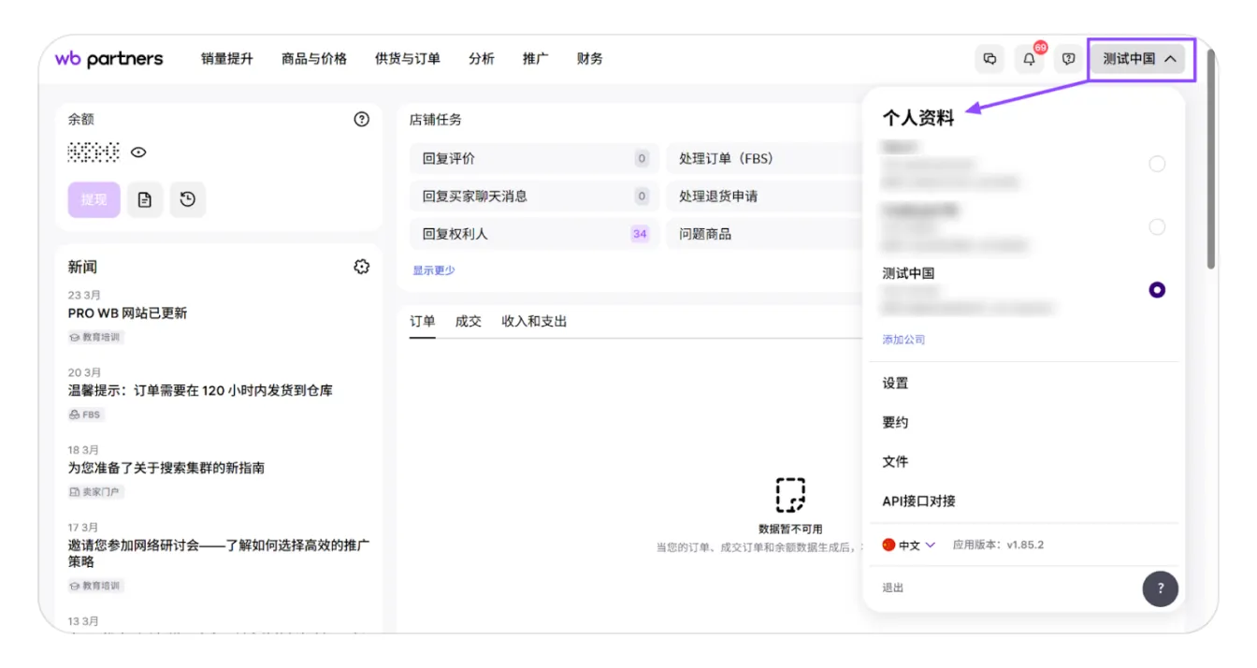Open news settings gear icon

[x=362, y=267]
